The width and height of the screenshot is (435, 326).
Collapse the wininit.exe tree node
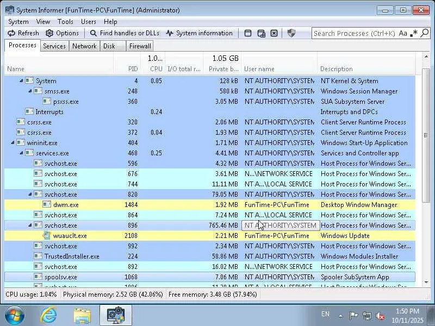tap(13, 142)
